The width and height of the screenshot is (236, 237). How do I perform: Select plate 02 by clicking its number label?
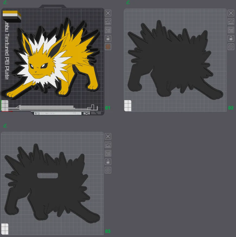tap(231, 108)
